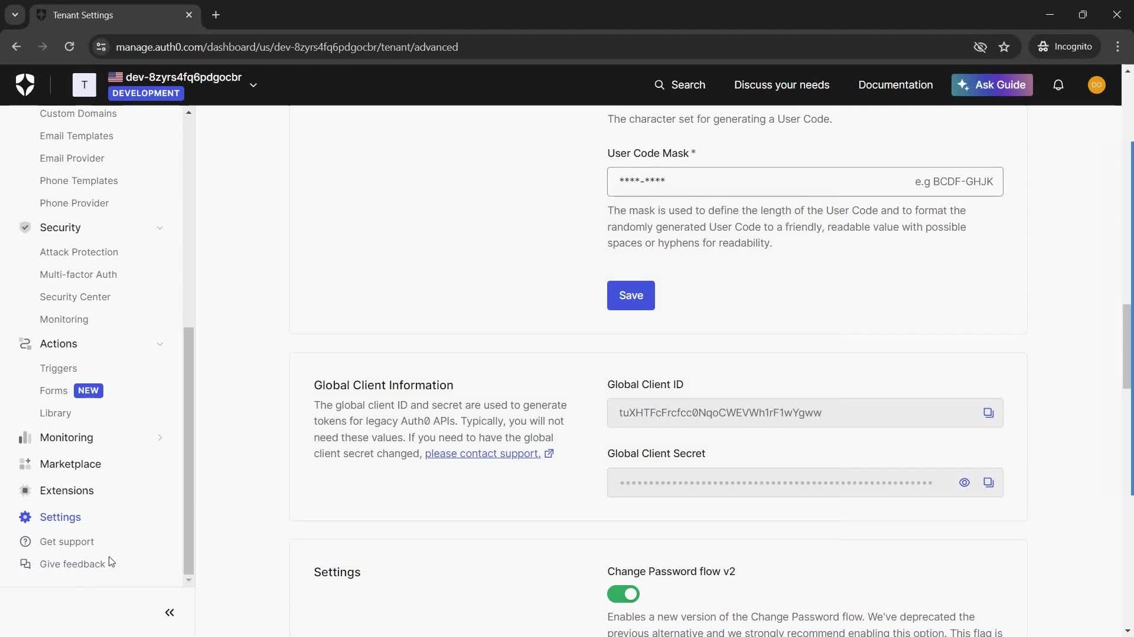Screen dimensions: 1134x637
Task: Click the Auth0 shield logo
Action: (x=25, y=85)
